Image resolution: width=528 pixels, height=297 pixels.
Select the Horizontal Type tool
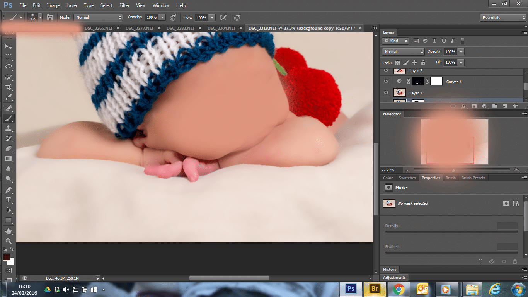point(9,200)
